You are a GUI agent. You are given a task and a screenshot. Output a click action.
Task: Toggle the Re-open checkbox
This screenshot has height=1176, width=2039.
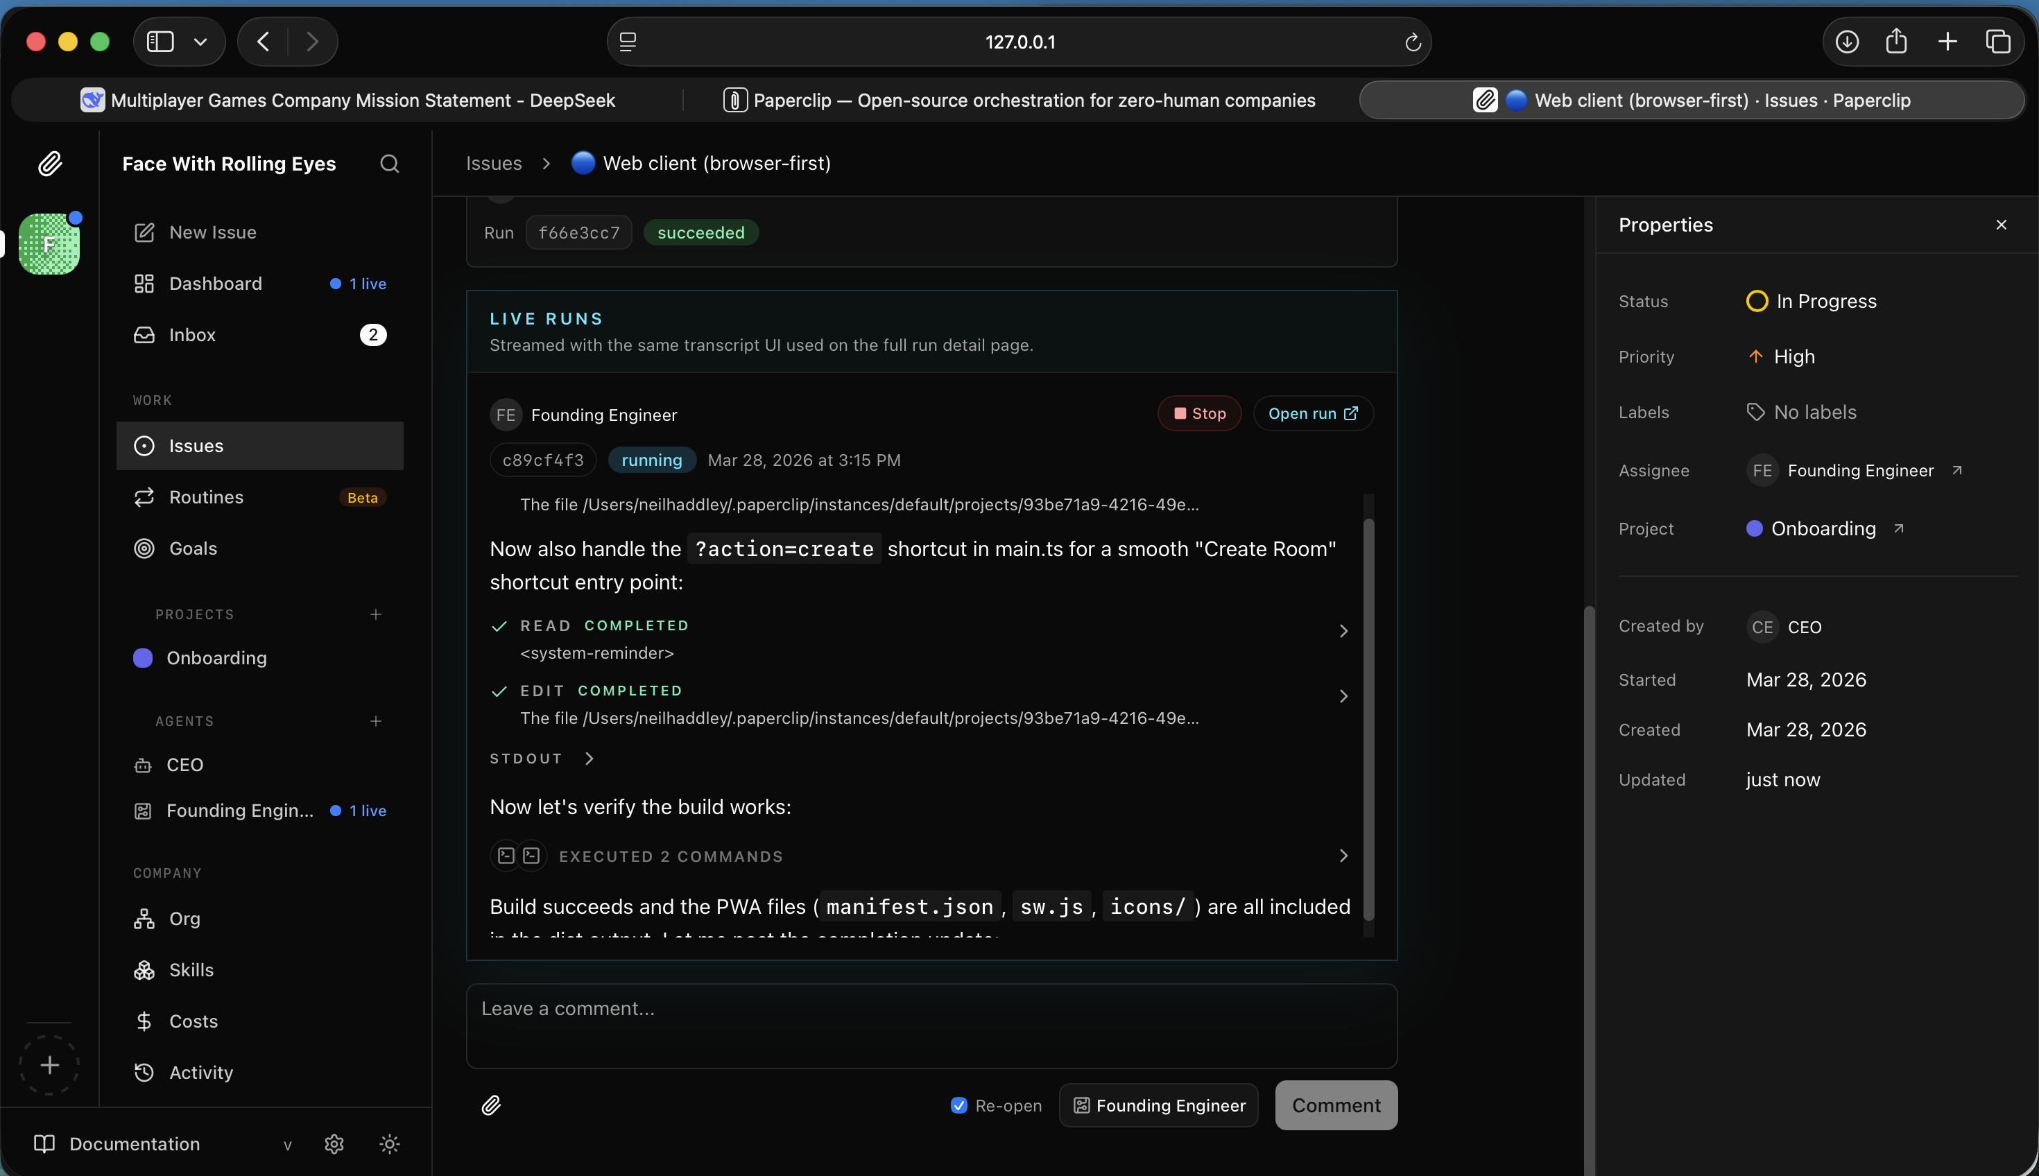point(959,1106)
